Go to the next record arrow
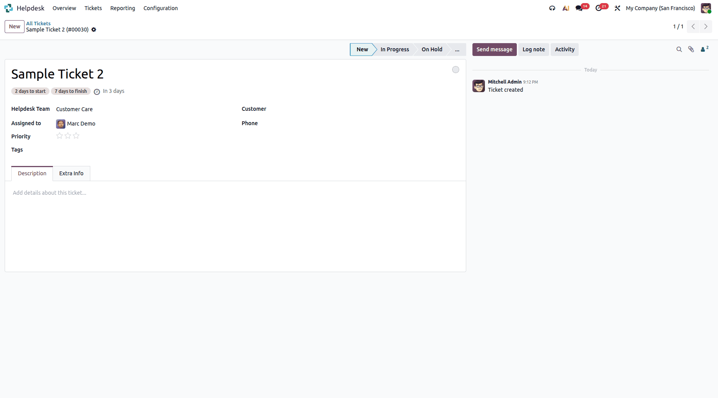Screen dimensions: 718x398 [x=706, y=26]
